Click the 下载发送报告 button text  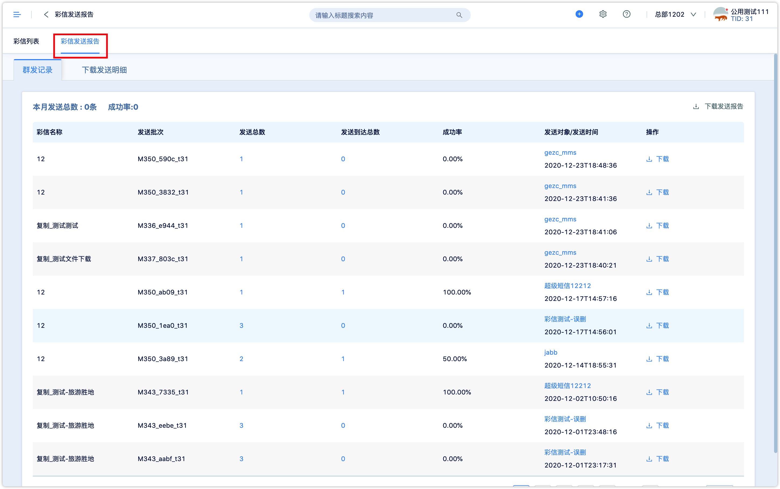pos(724,106)
